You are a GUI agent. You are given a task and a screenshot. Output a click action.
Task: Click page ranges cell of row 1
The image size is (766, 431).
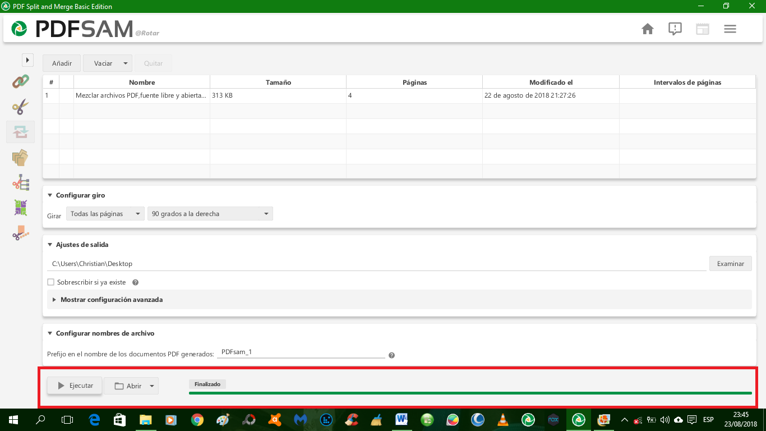tap(687, 95)
